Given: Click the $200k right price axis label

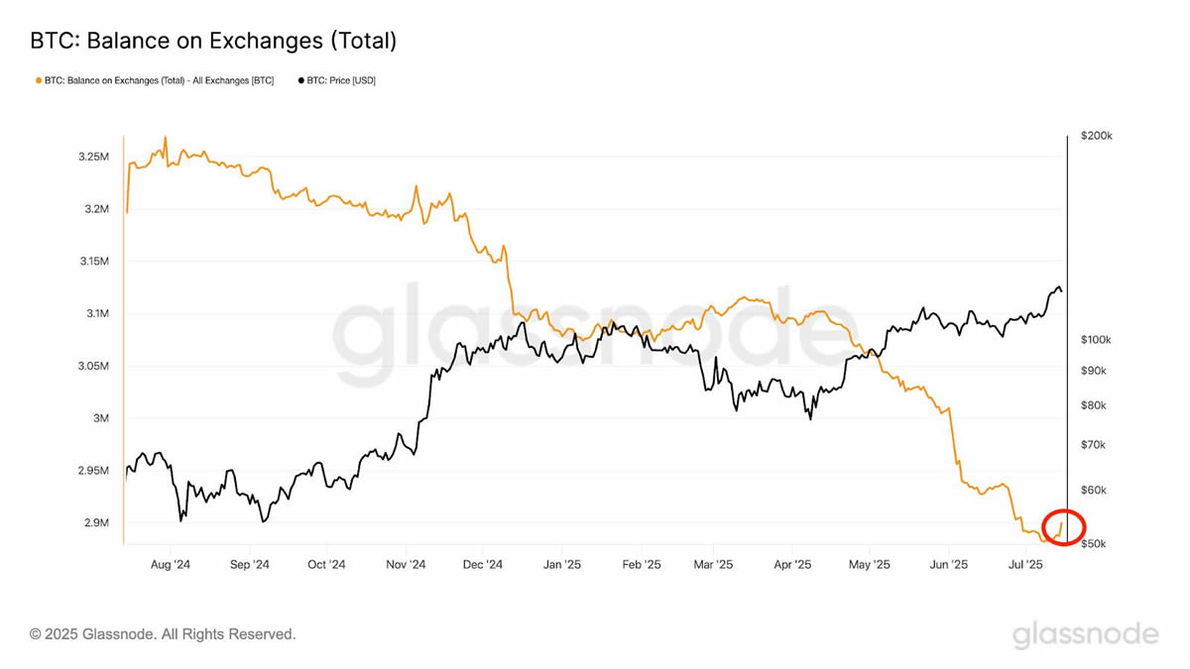Looking at the screenshot, I should (x=1096, y=136).
